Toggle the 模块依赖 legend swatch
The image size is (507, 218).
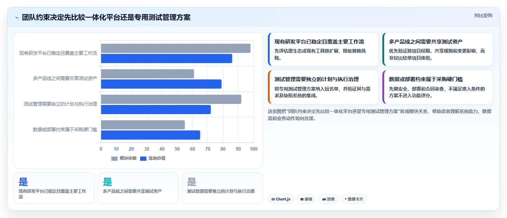(x=114, y=158)
